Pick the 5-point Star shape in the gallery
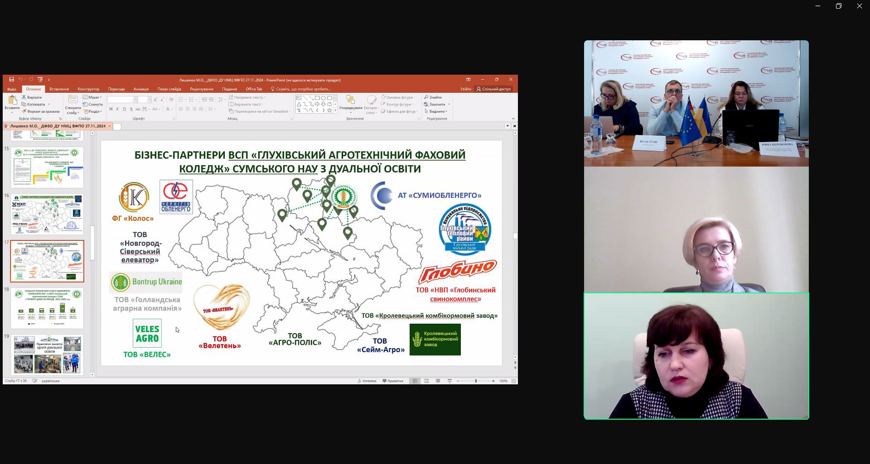Screen dimensions: 870x464 tap(329, 110)
